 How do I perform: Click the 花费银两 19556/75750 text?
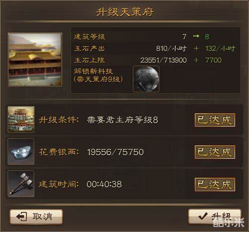(91, 152)
